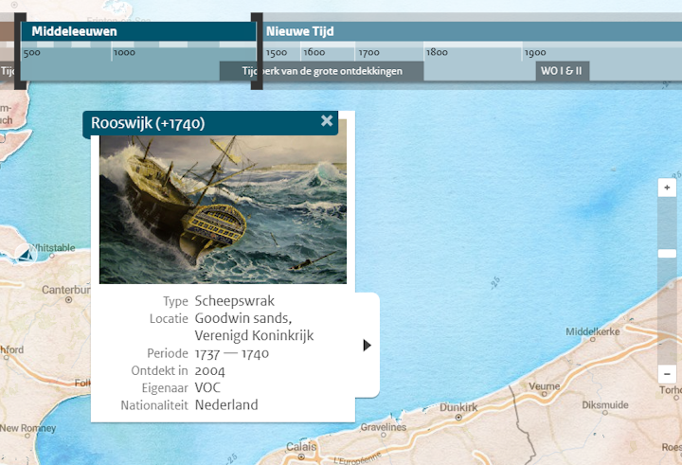Image resolution: width=682 pixels, height=465 pixels.
Task: Open the 'WO I & II' era
Action: [x=562, y=71]
